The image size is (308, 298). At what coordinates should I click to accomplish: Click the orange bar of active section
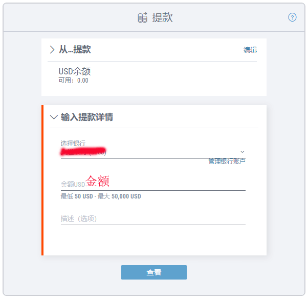click(x=42, y=180)
